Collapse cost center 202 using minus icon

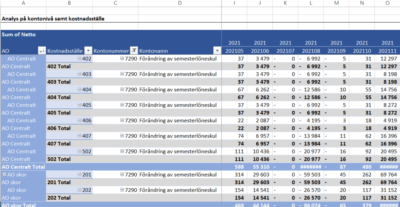(x=80, y=190)
